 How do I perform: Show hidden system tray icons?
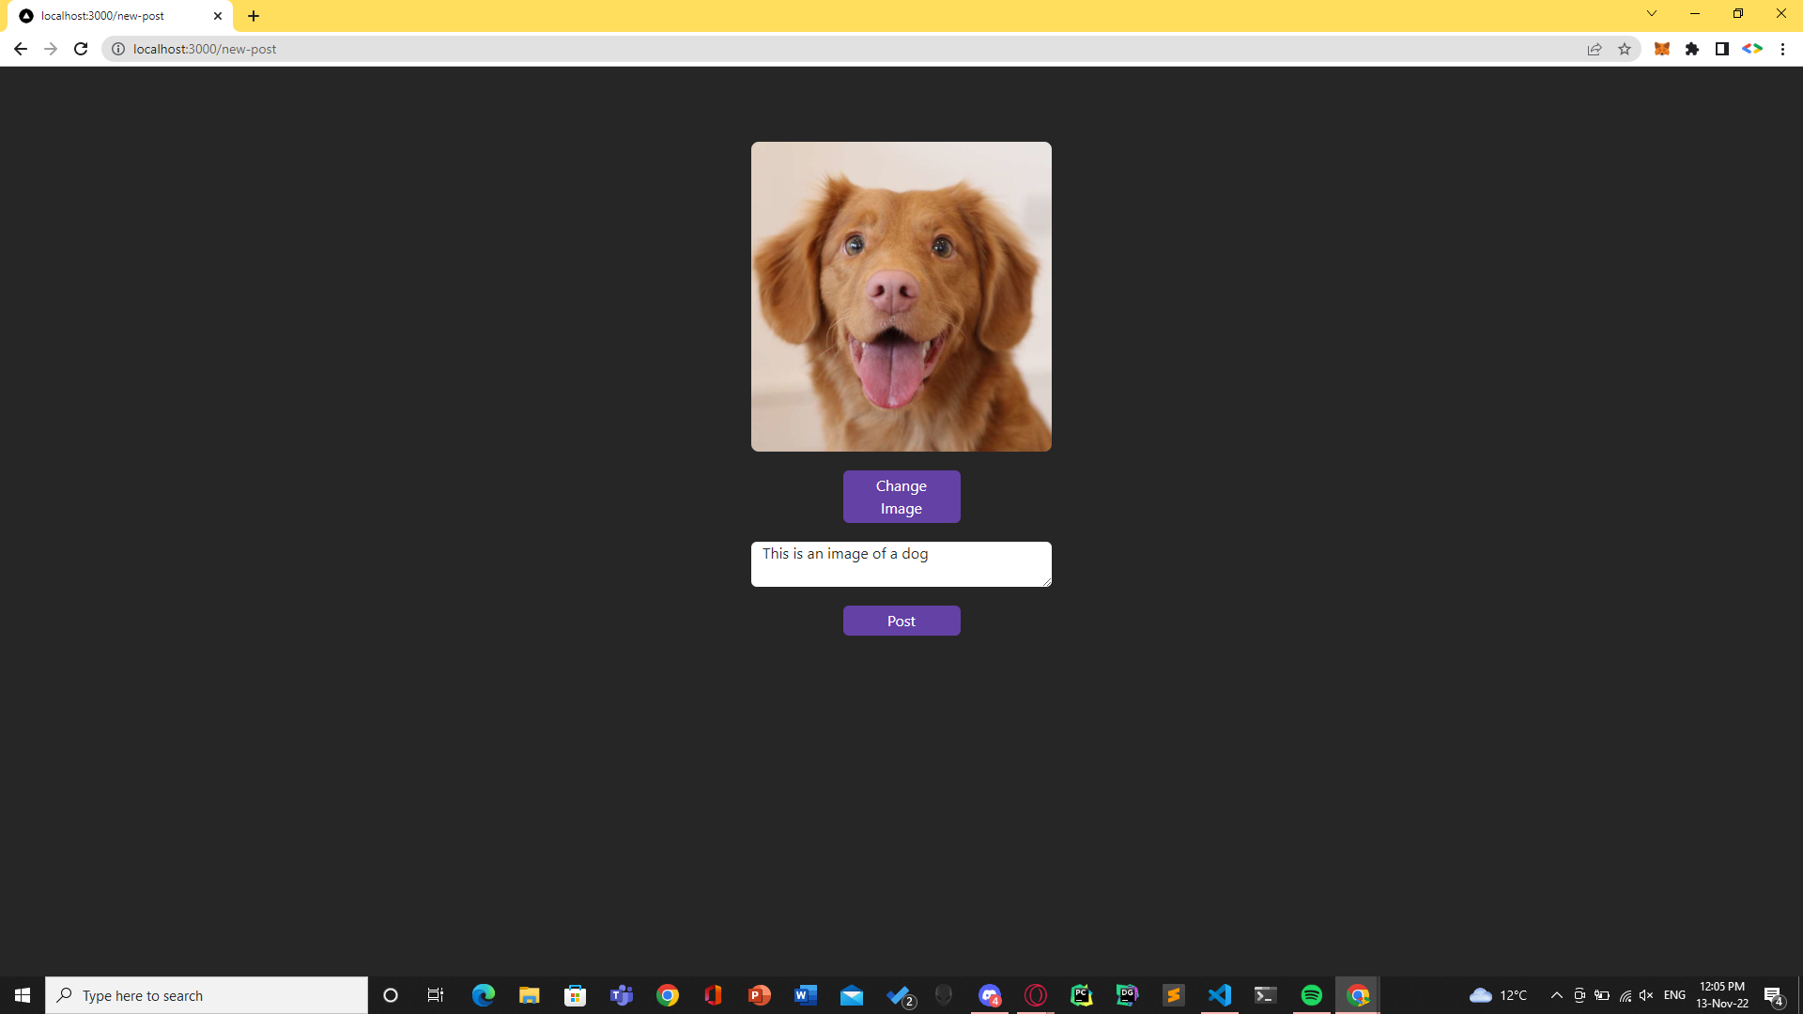(x=1556, y=995)
